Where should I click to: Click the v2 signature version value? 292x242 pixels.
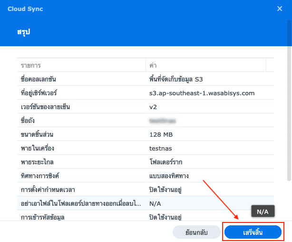pos(153,107)
